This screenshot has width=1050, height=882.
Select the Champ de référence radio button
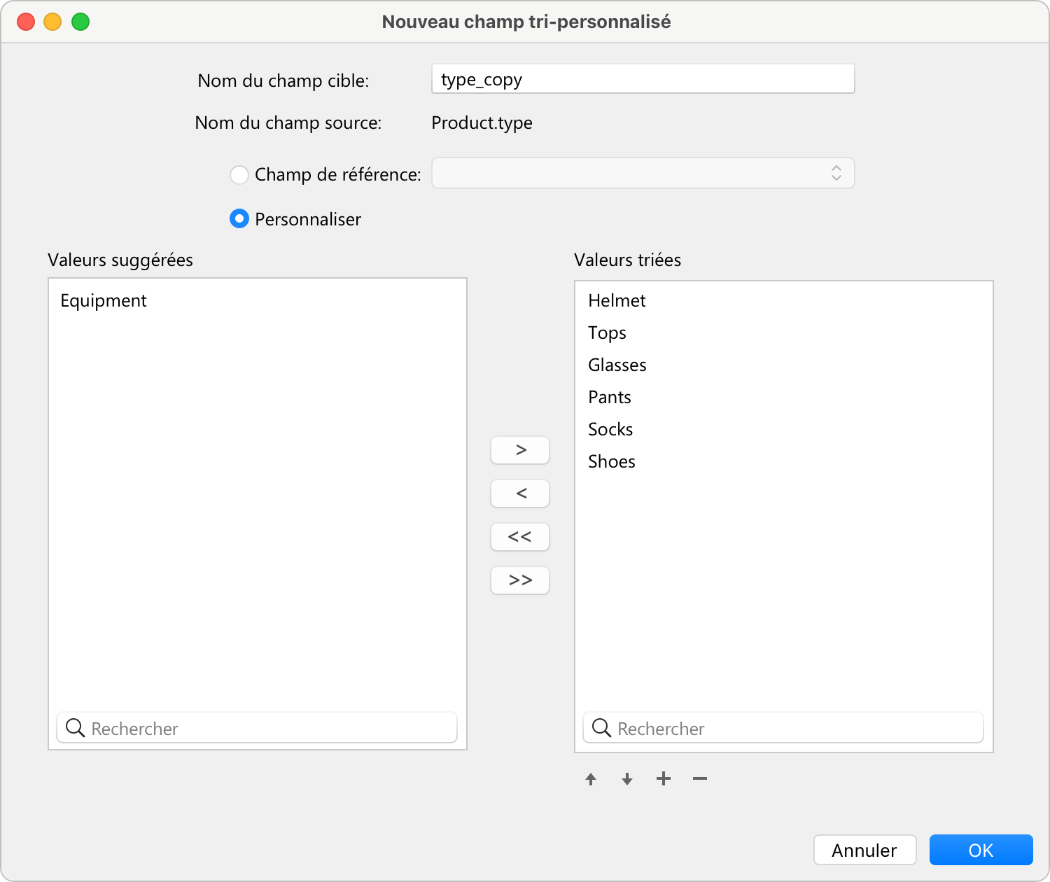pos(239,174)
